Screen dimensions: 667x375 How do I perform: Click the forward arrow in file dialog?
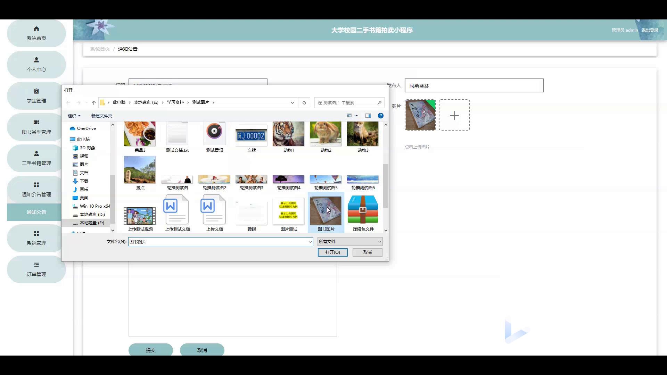pyautogui.click(x=79, y=102)
